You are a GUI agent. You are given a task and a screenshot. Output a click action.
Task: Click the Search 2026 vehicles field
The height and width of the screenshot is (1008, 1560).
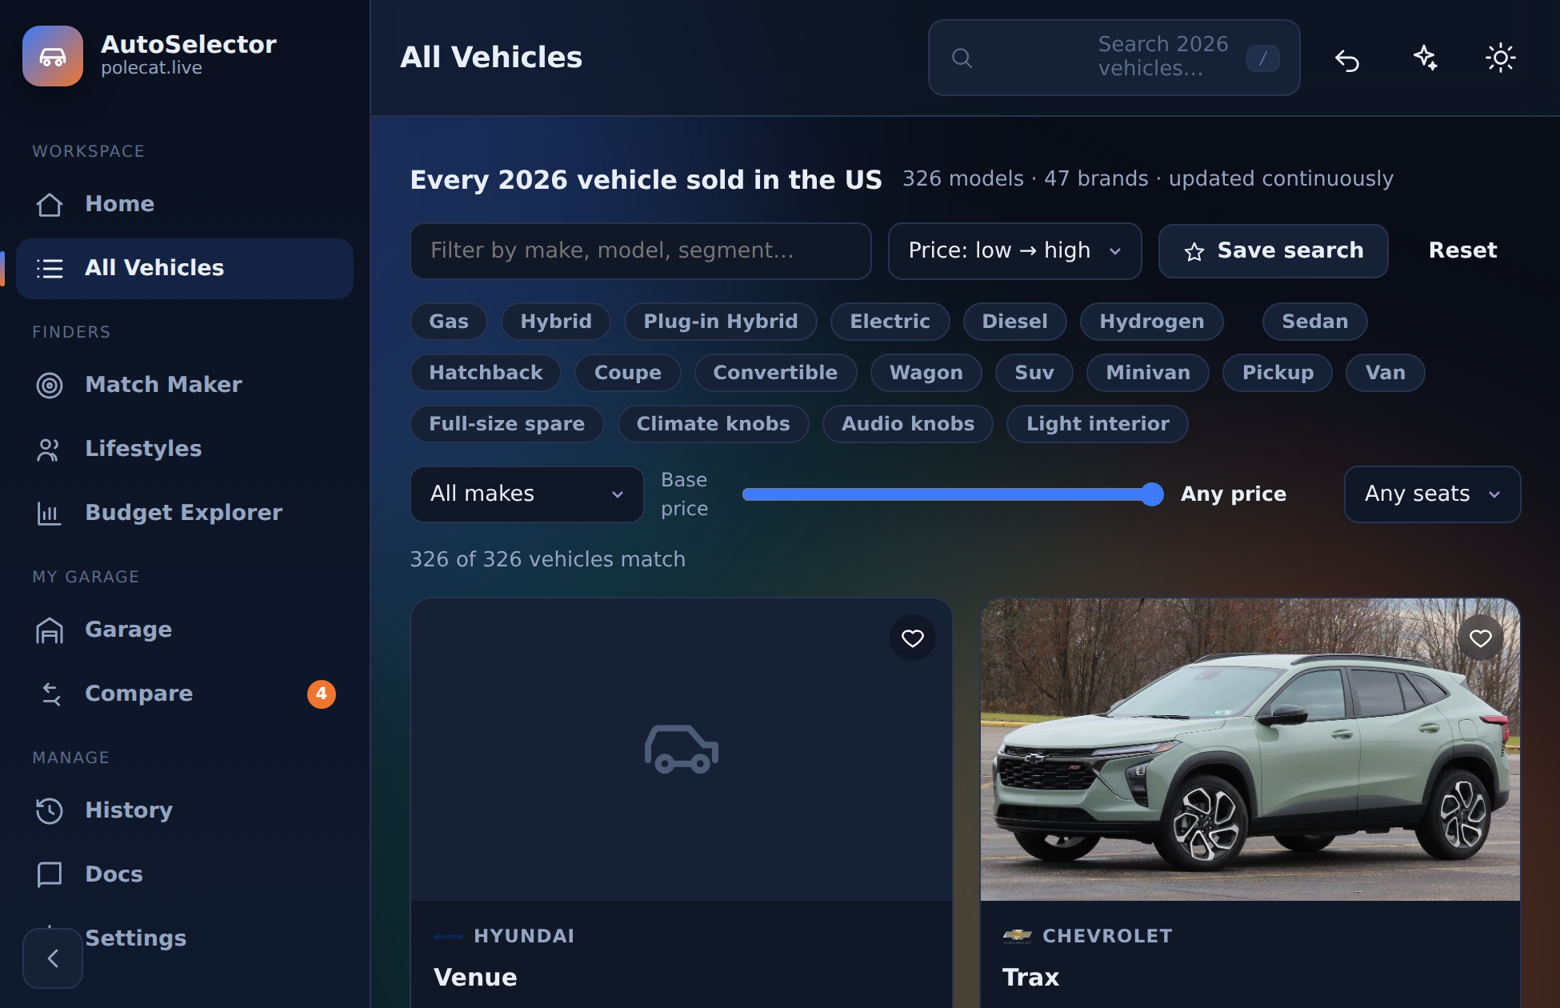[x=1114, y=58]
